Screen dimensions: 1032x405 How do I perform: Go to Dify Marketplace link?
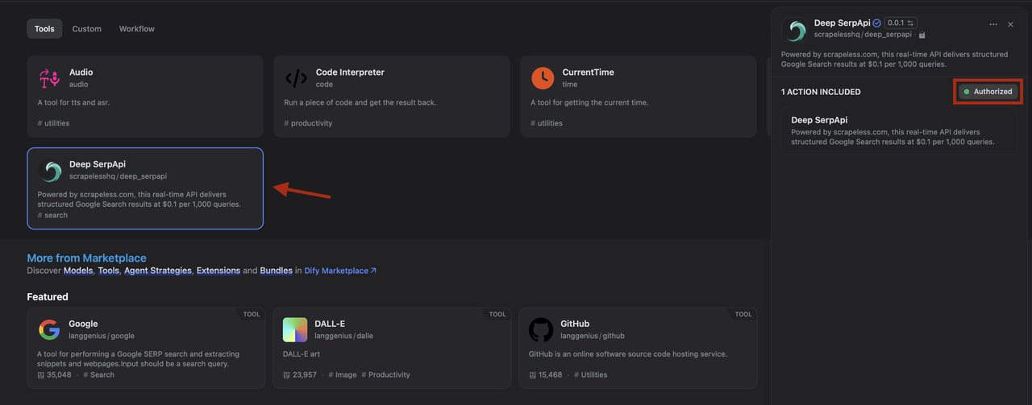[340, 271]
